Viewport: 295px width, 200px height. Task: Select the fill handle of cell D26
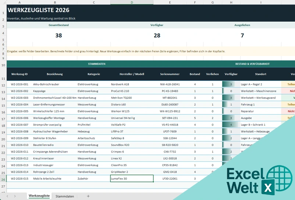click(x=153, y=182)
